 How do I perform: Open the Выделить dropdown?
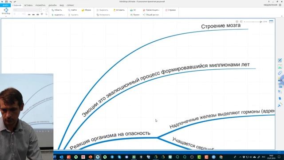pyautogui.click(x=58, y=15)
